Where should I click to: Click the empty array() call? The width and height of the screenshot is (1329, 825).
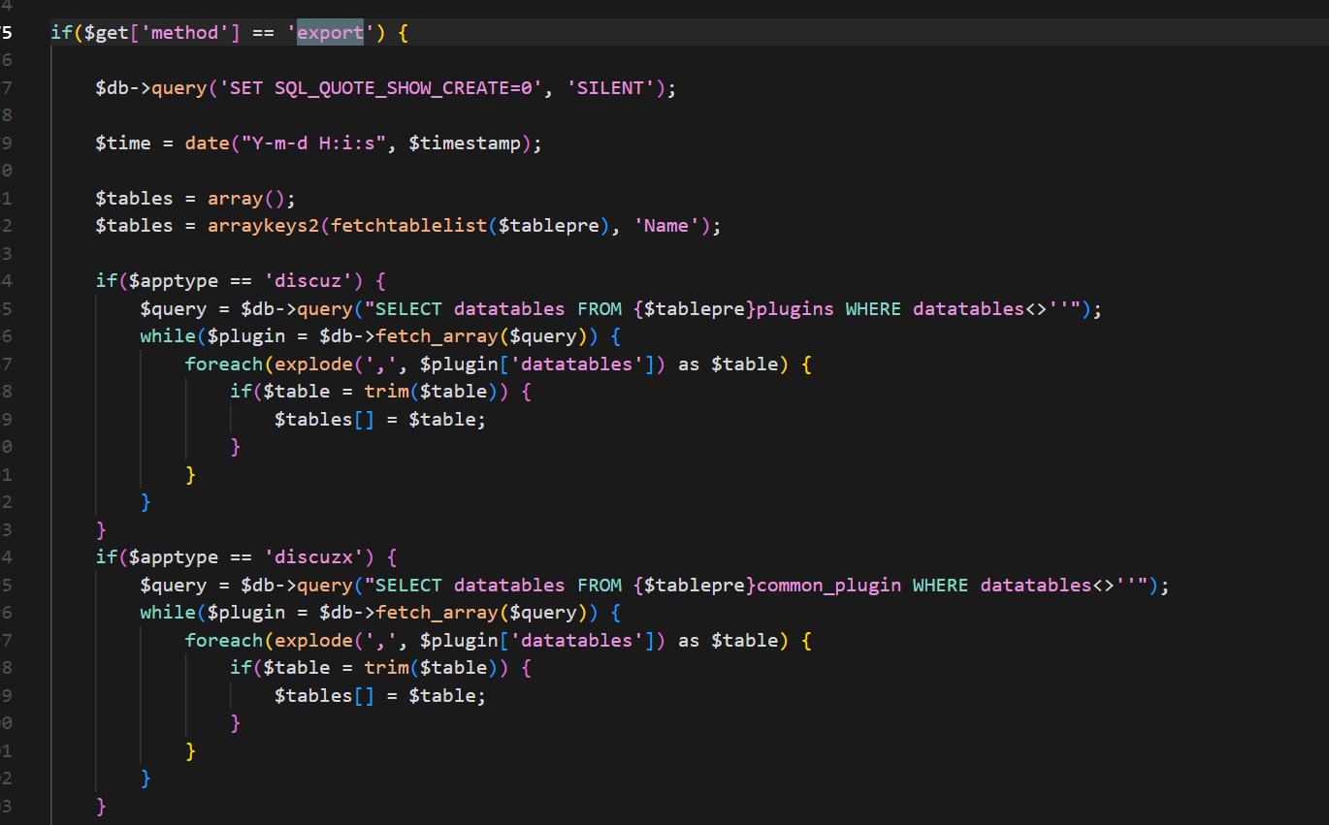pyautogui.click(x=235, y=199)
